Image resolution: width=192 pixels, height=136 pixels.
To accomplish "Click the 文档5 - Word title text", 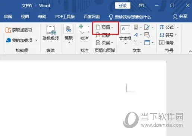I will (x=36, y=6).
